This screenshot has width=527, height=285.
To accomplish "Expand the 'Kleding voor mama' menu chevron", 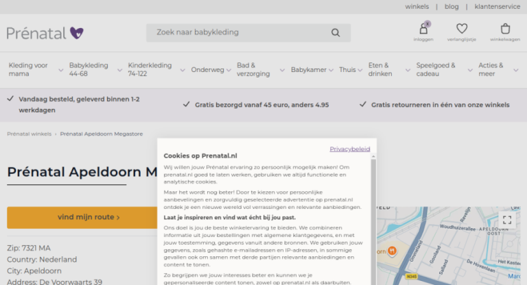I will pos(61,70).
